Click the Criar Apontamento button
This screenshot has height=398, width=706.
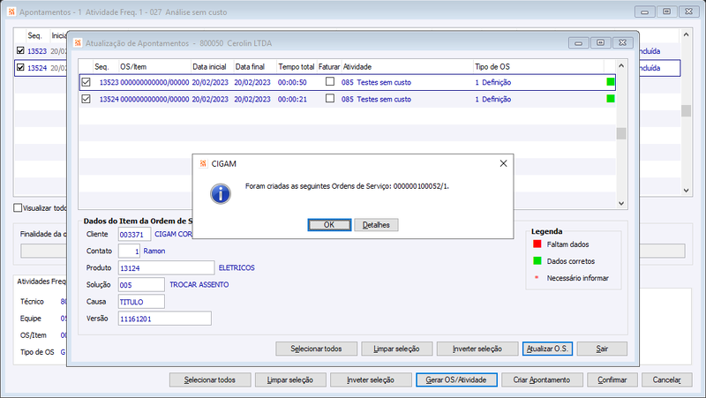tap(542, 380)
